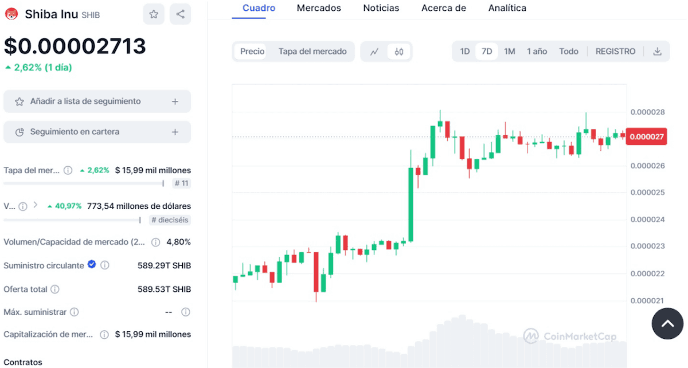Open info icon beside Suministro circulante
This screenshot has width=688, height=368.
pos(105,265)
